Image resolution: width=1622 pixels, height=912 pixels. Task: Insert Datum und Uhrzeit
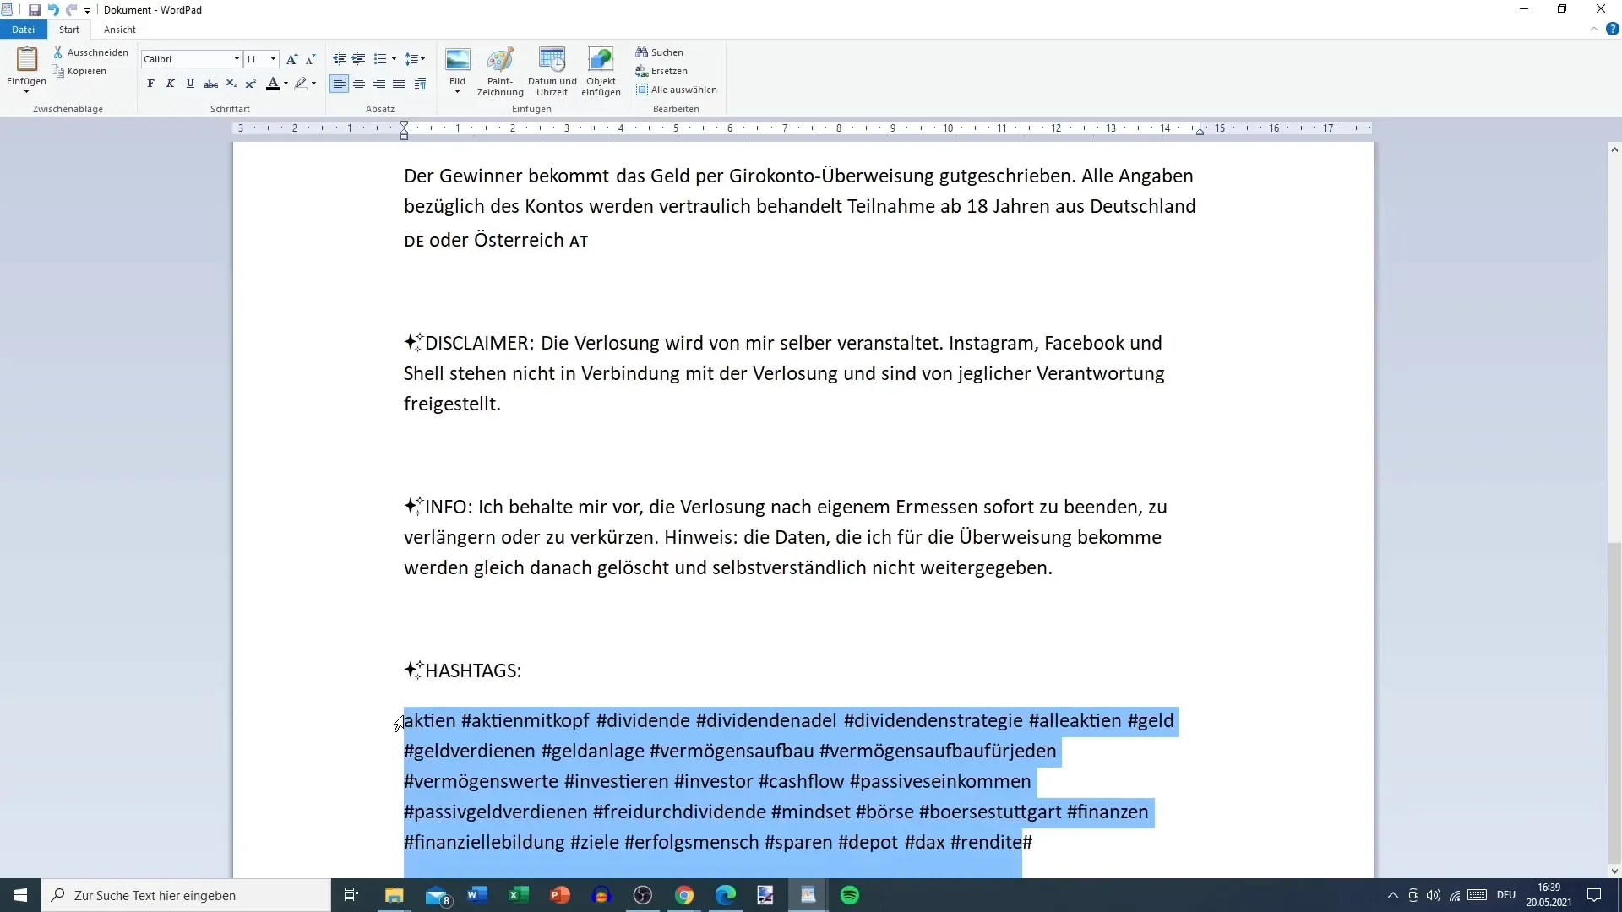point(552,72)
